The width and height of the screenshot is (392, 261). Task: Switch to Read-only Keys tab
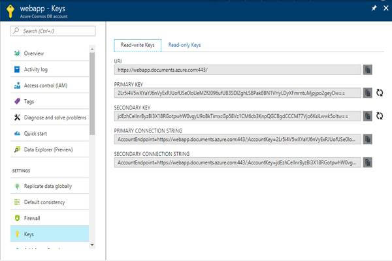[184, 45]
